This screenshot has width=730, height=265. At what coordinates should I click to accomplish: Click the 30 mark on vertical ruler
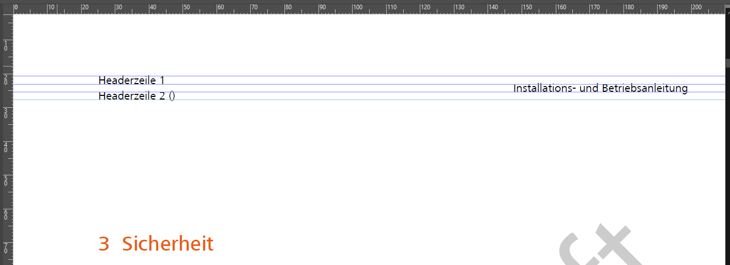point(6,113)
